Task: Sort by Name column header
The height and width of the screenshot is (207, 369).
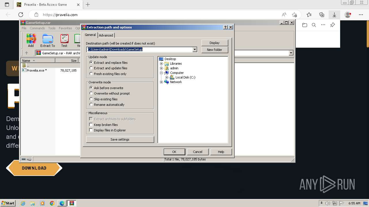Action: (38, 61)
